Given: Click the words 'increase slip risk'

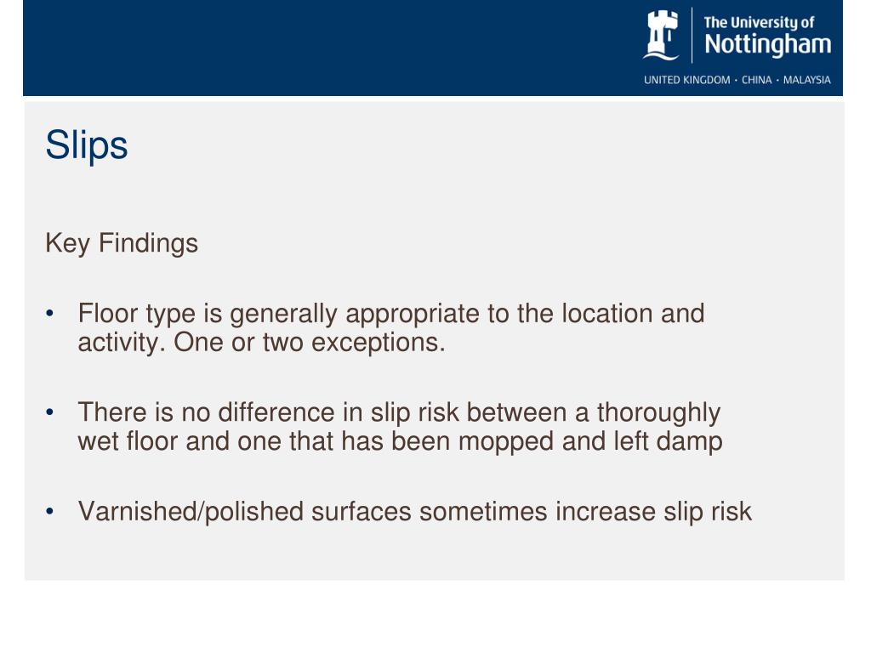Looking at the screenshot, I should 654,511.
